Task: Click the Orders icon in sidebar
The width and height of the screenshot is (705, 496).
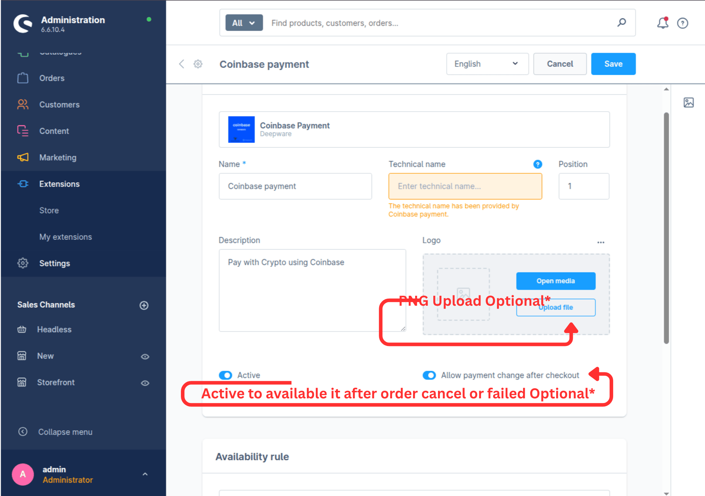Action: click(23, 78)
